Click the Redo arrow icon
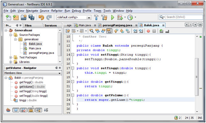 (x=49, y=17)
